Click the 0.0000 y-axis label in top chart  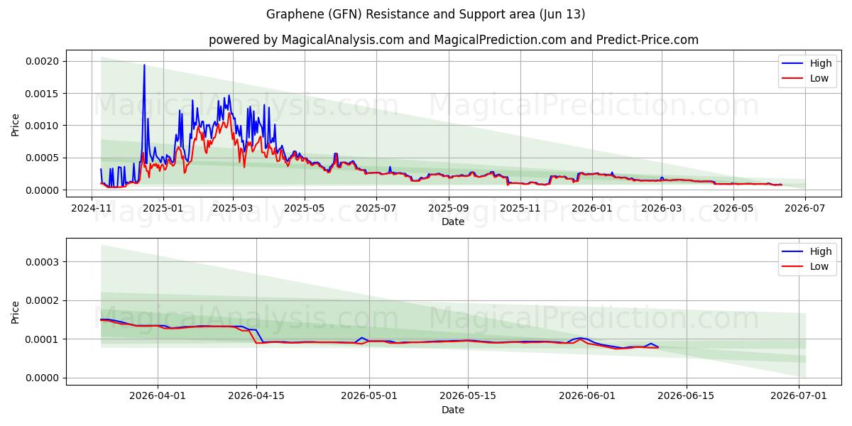coord(43,190)
